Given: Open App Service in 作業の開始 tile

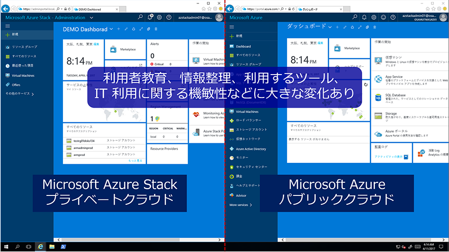Looking at the screenshot, I should point(410,80).
